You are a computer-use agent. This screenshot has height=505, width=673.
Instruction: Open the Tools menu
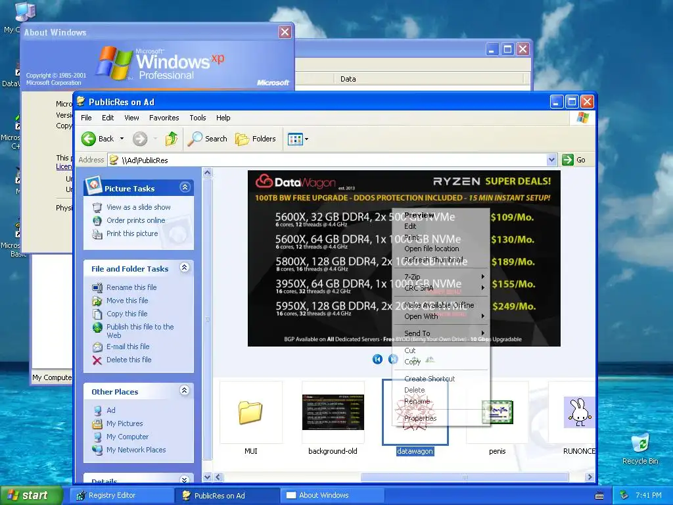point(197,118)
